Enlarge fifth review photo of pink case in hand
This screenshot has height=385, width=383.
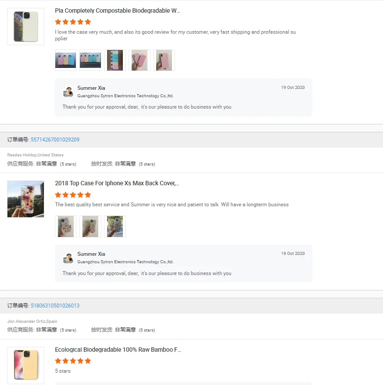coord(164,60)
